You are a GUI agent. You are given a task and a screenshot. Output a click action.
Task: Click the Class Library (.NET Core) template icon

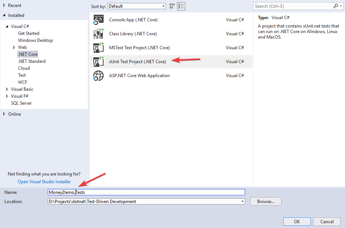[x=98, y=34]
